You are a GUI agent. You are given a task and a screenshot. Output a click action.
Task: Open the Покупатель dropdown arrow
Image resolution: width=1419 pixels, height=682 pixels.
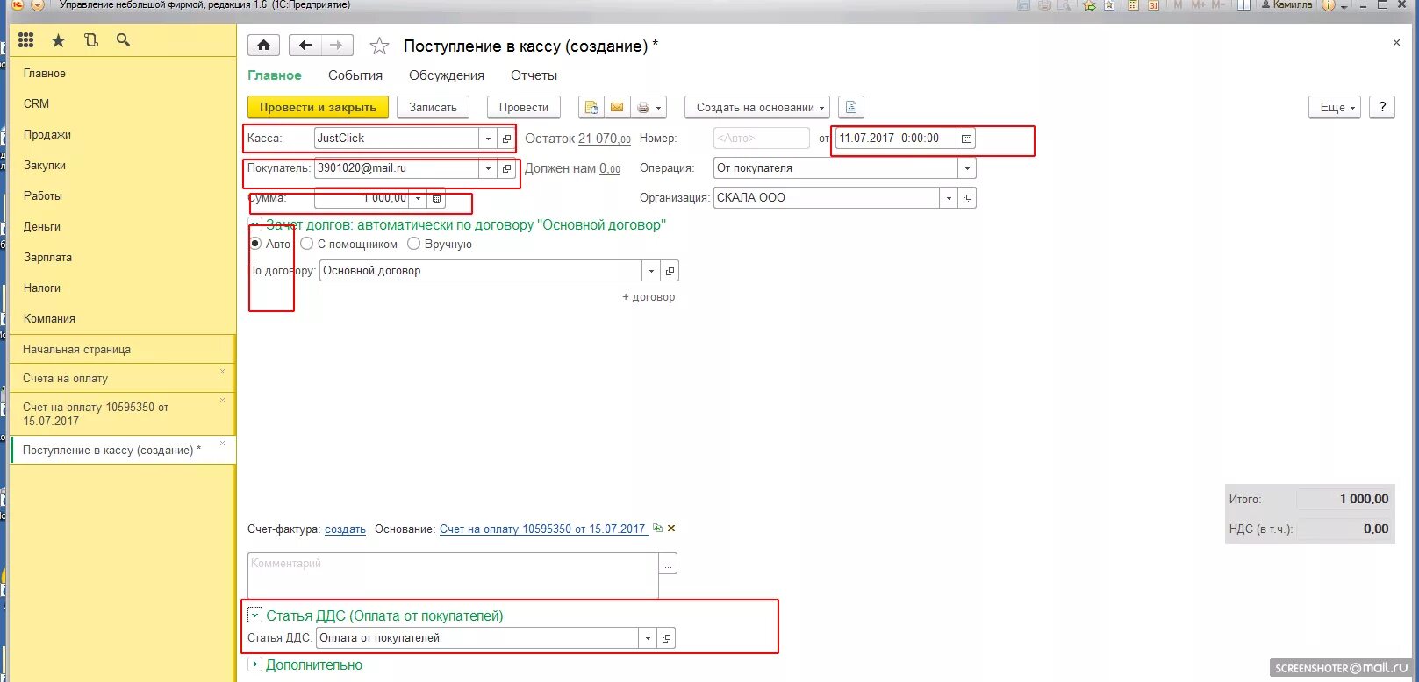coord(488,168)
